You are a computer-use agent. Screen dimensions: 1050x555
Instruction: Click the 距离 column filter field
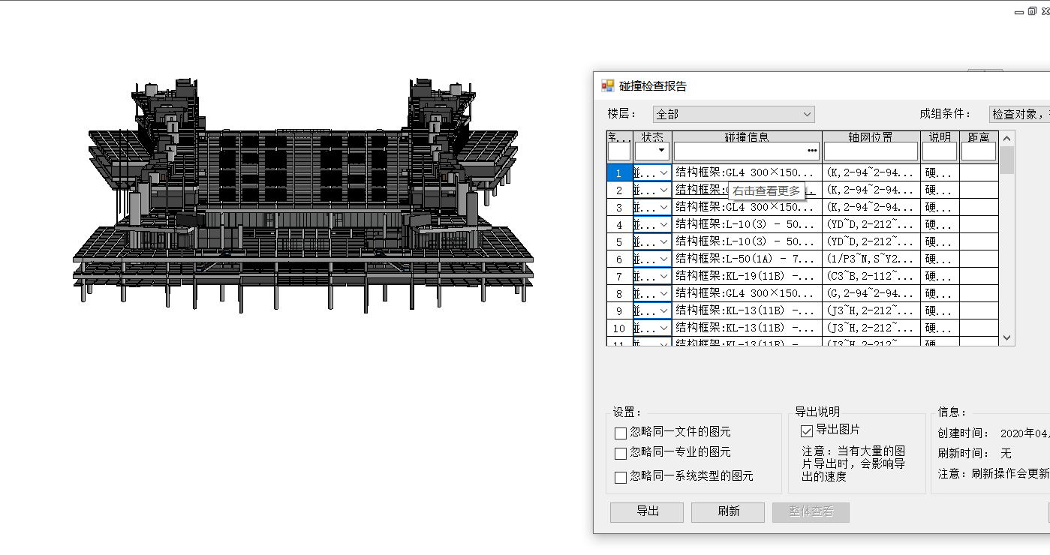[979, 151]
